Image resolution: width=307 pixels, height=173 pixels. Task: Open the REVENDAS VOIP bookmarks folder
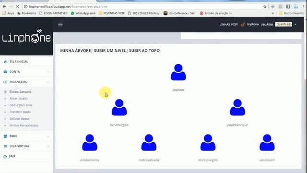112,13
